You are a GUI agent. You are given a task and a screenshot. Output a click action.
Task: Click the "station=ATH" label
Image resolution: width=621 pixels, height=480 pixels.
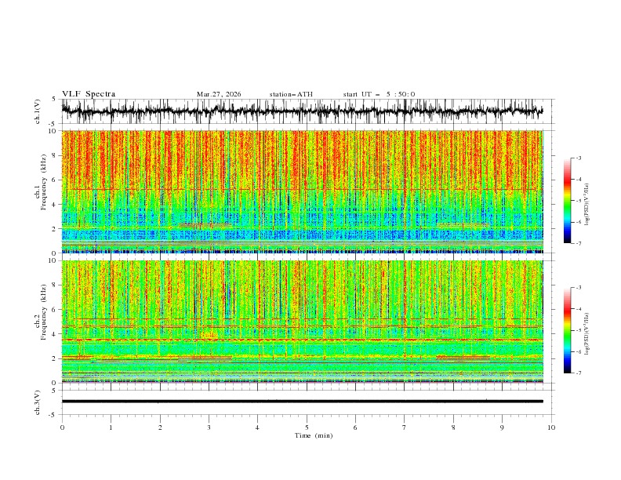[291, 94]
